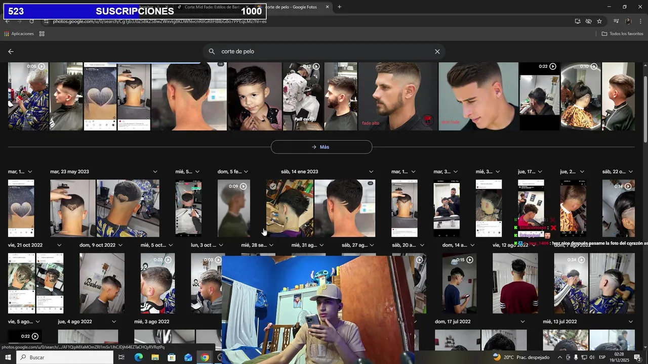648x364 pixels.
Task: Click the crossed-out eye icon in address bar
Action: coord(588,21)
